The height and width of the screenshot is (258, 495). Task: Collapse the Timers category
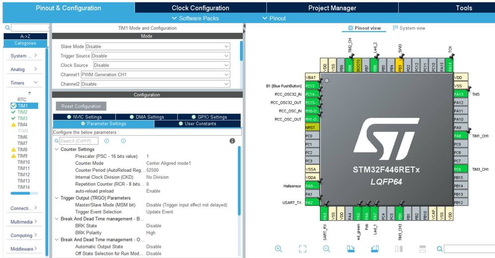pyautogui.click(x=24, y=83)
